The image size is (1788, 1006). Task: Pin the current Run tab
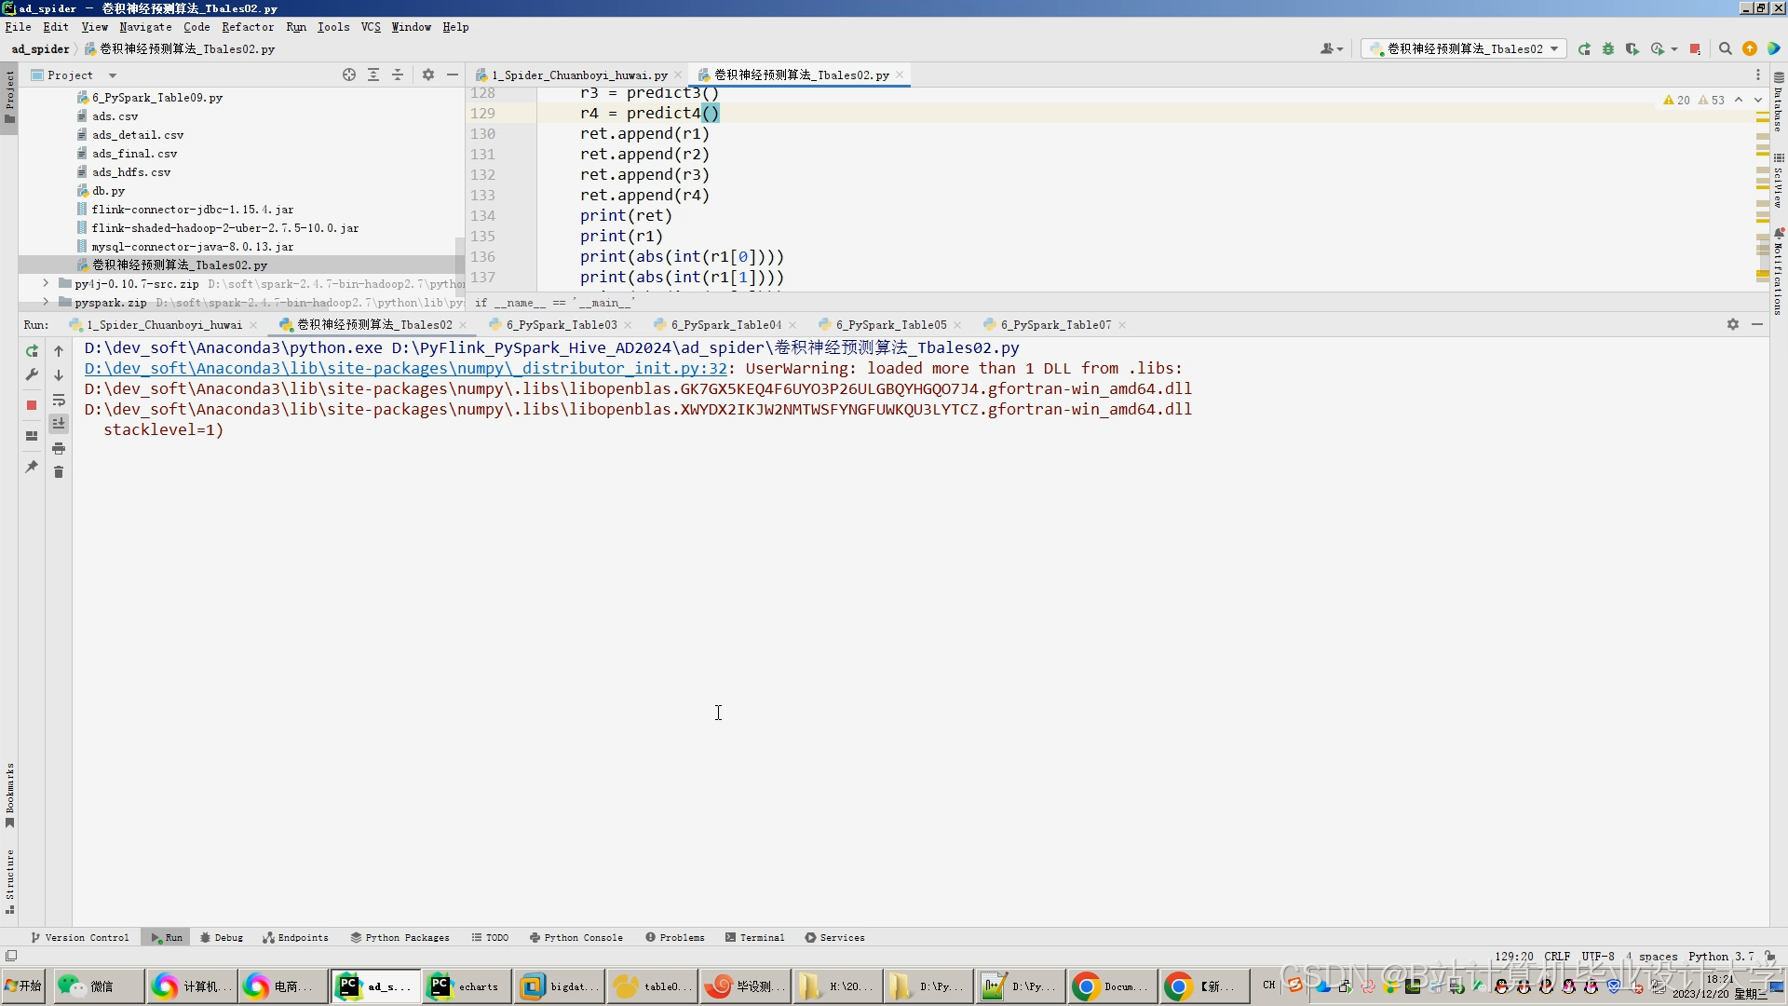32,467
